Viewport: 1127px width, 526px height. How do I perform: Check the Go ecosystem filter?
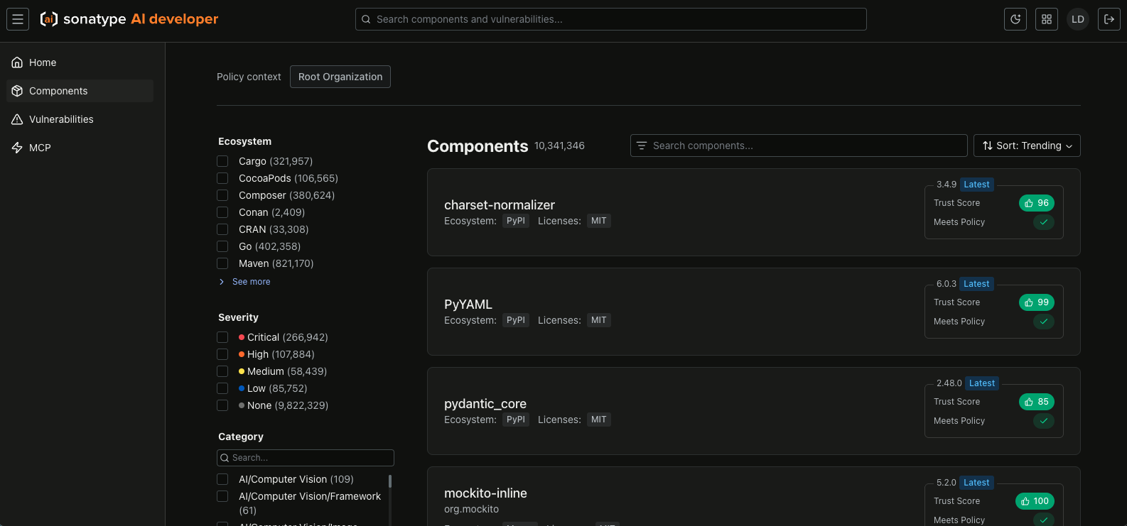[222, 246]
